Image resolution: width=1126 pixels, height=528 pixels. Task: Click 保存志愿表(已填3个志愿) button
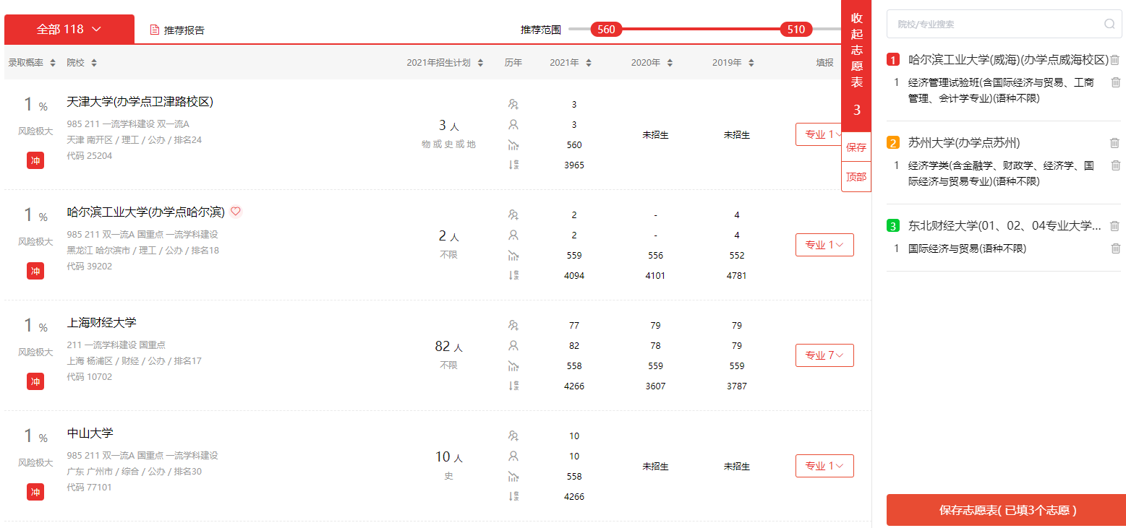tap(1006, 510)
